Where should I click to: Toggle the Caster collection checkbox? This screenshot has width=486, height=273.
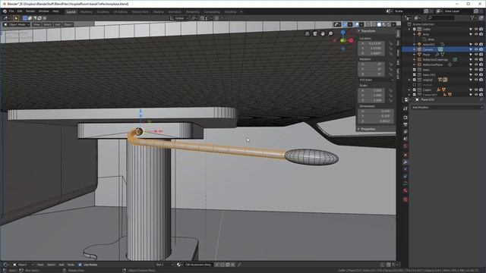pyautogui.click(x=415, y=89)
